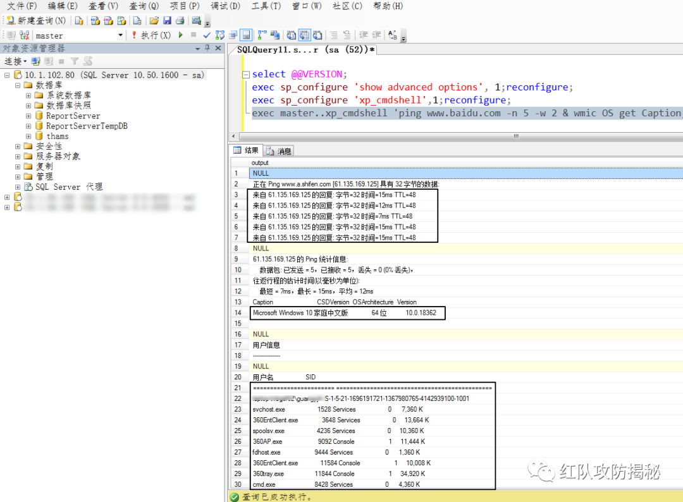Display the estimated execution plan icon
This screenshot has width=683, height=502.
220,35
